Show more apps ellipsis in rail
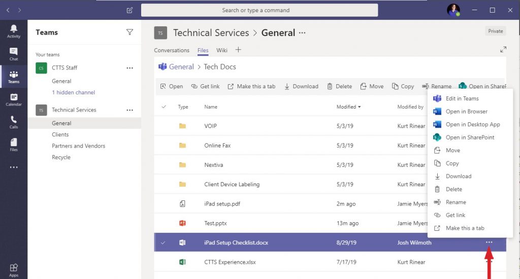The image size is (520, 279). pos(14,167)
